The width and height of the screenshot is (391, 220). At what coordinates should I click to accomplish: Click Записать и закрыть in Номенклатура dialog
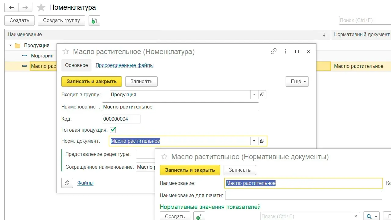tap(92, 82)
